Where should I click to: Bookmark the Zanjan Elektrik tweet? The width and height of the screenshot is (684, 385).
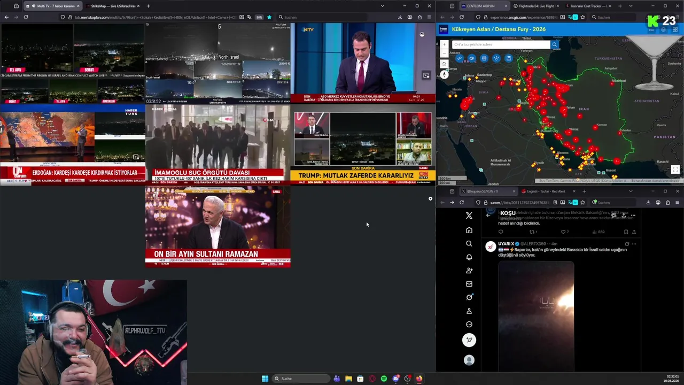click(626, 232)
